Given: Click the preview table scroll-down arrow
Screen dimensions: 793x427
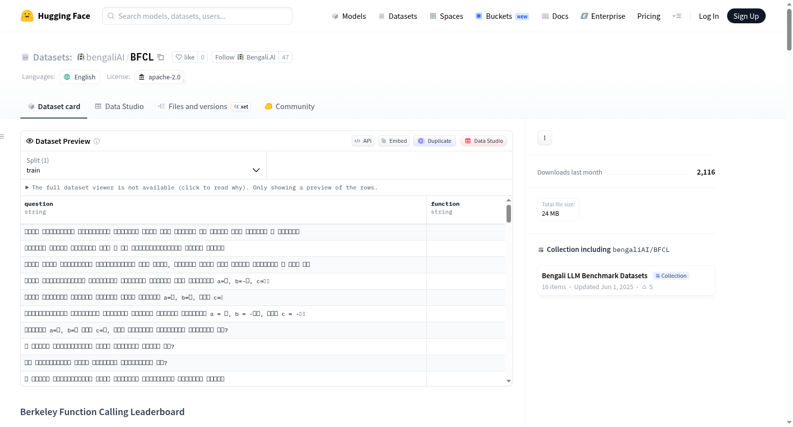Looking at the screenshot, I should [509, 381].
